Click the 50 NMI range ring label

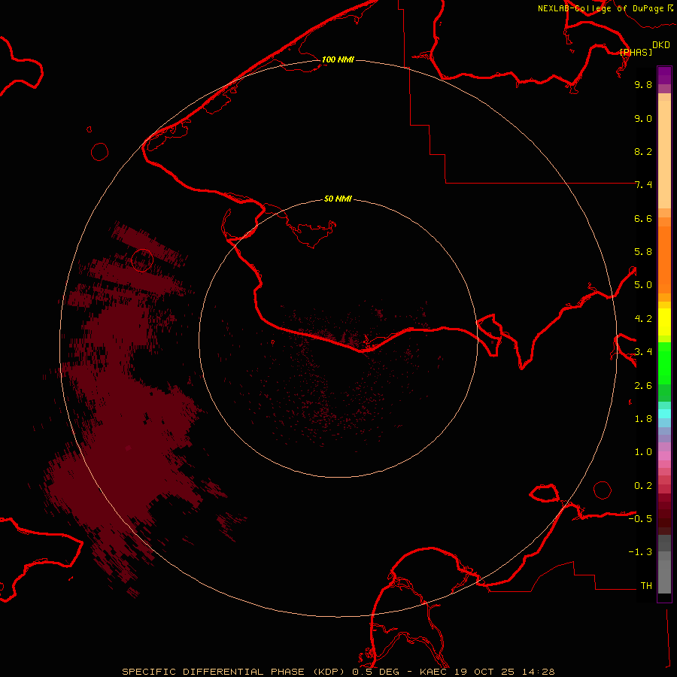pyautogui.click(x=338, y=199)
